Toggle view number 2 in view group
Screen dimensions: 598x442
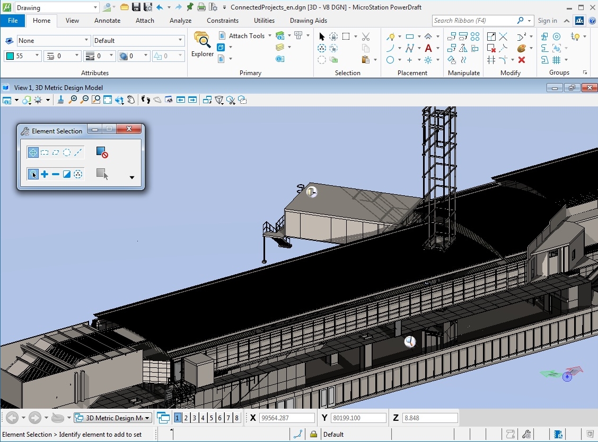click(186, 418)
